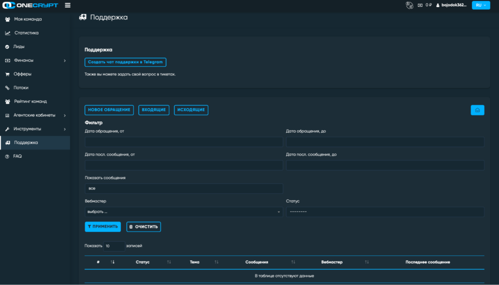Image resolution: width=499 pixels, height=285 pixels.
Task: Click the Статистика chart icon
Action: click(8, 33)
